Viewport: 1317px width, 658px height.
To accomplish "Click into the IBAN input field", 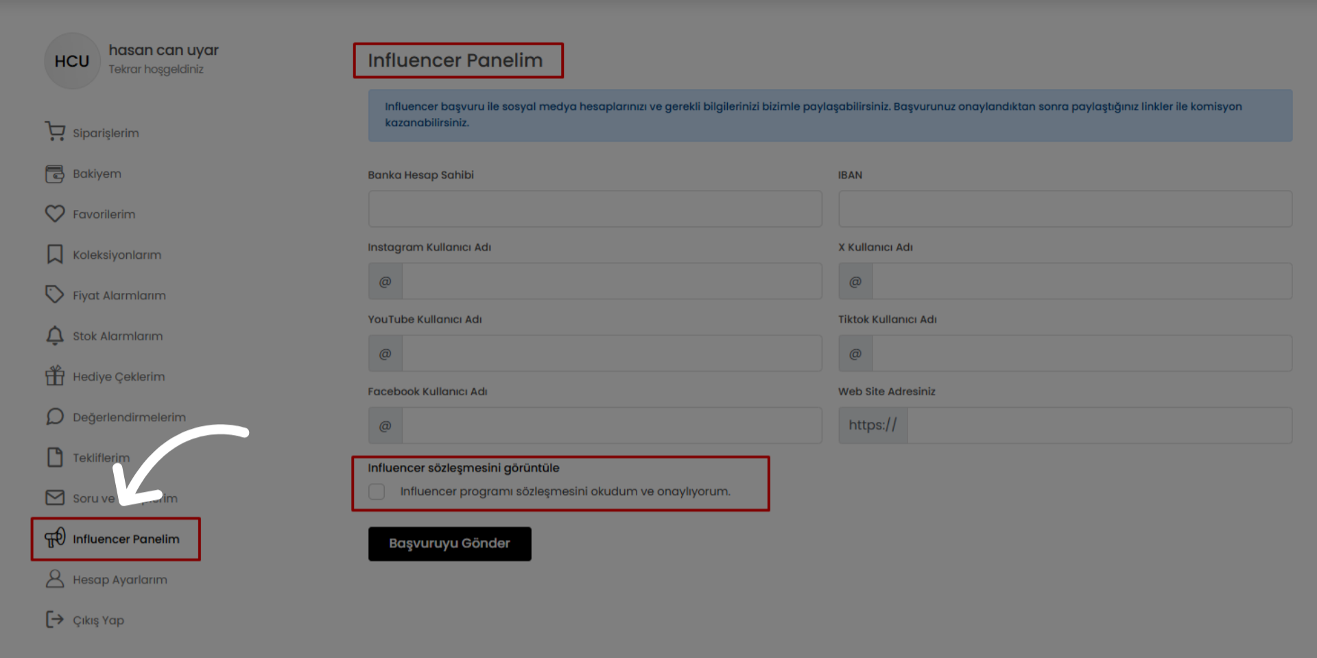I will pyautogui.click(x=1065, y=209).
